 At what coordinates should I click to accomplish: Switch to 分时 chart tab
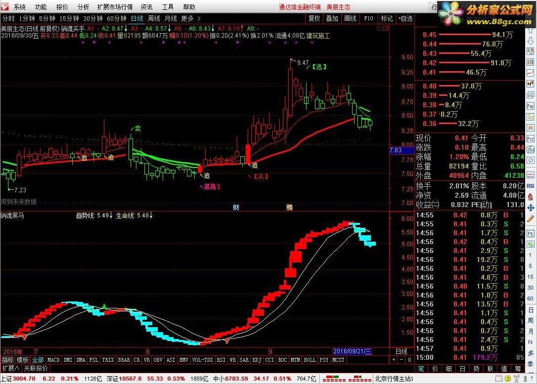click(x=8, y=18)
